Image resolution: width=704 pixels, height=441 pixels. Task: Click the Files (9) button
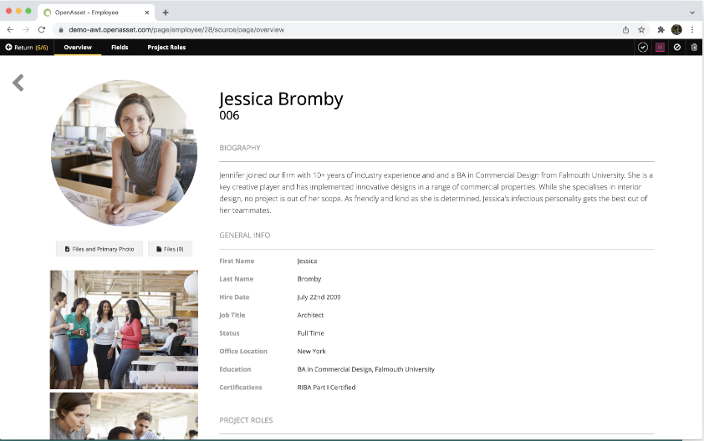pos(171,249)
